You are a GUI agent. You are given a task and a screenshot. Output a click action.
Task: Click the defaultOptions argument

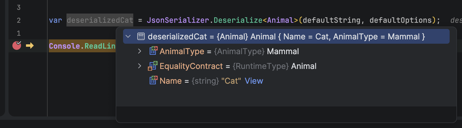coord(400,20)
